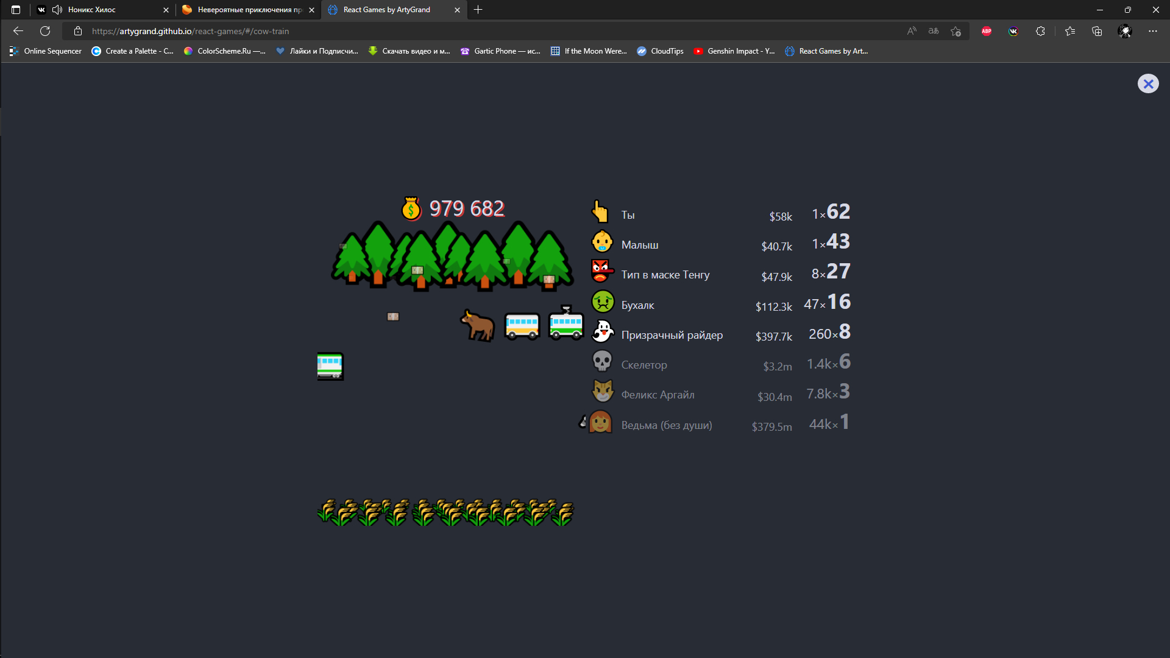Select the ghost 'Призрачный райдер' icon
The image size is (1170, 658).
602,331
